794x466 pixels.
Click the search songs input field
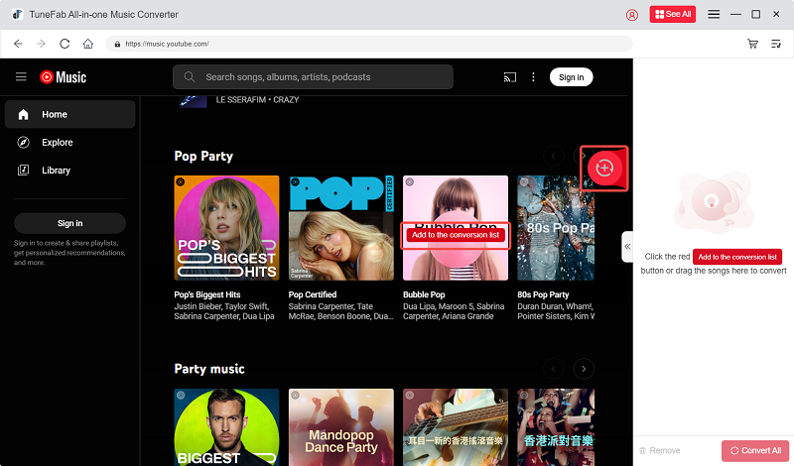tap(313, 77)
